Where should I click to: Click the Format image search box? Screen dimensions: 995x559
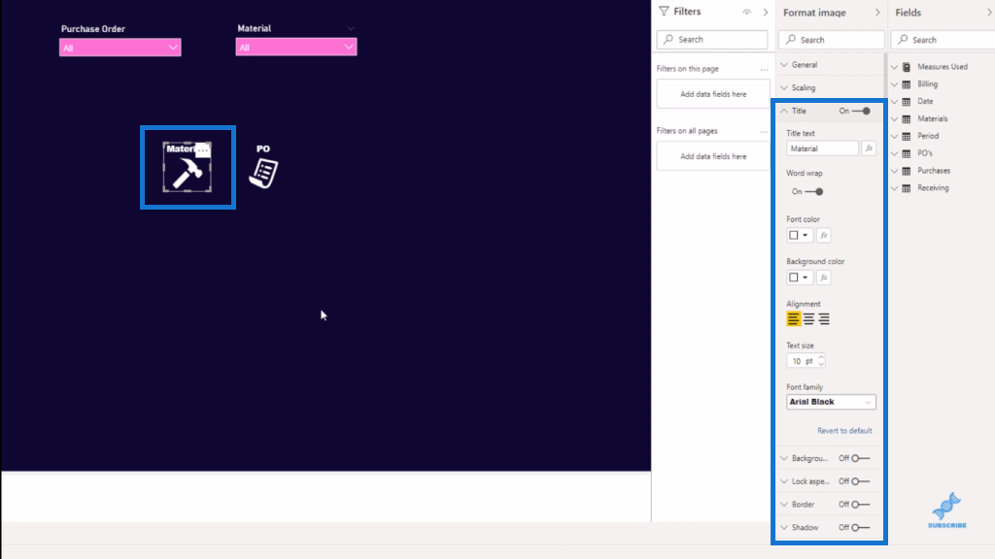832,40
